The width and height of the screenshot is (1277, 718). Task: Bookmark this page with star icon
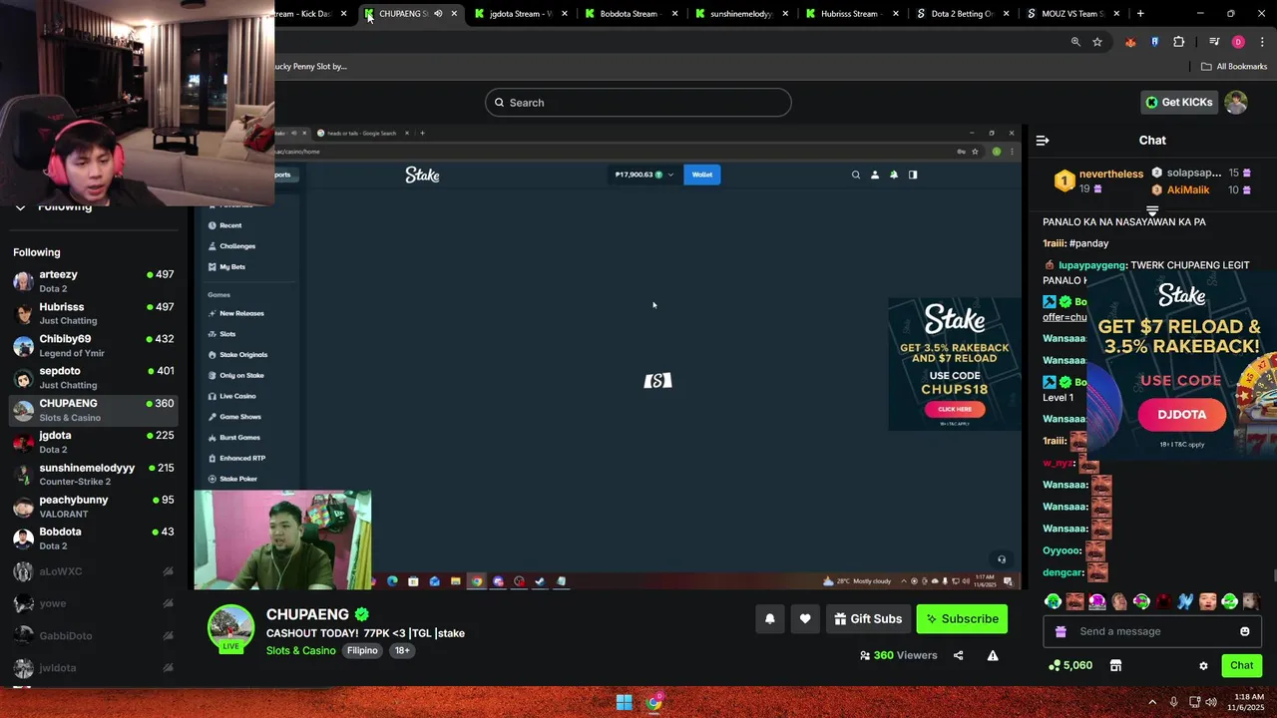click(1097, 42)
